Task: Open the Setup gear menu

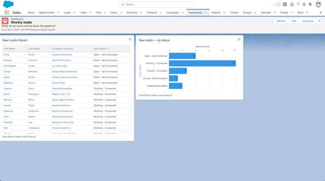Action: point(304,4)
